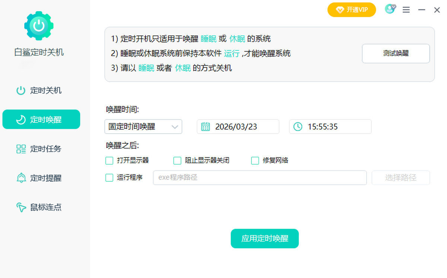Image resolution: width=447 pixels, height=278 pixels.
Task: Enable the 修复网络 checkbox
Action: [x=255, y=160]
